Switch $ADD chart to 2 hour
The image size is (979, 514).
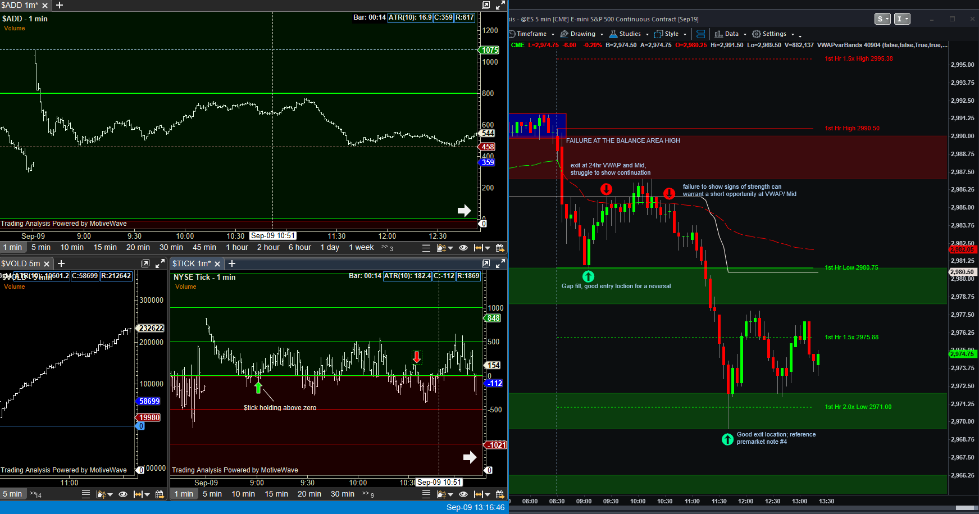[268, 248]
